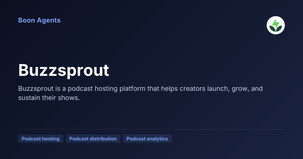This screenshot has width=303, height=159.
Task: Select the Podcast analytics tag
Action: [x=147, y=139]
